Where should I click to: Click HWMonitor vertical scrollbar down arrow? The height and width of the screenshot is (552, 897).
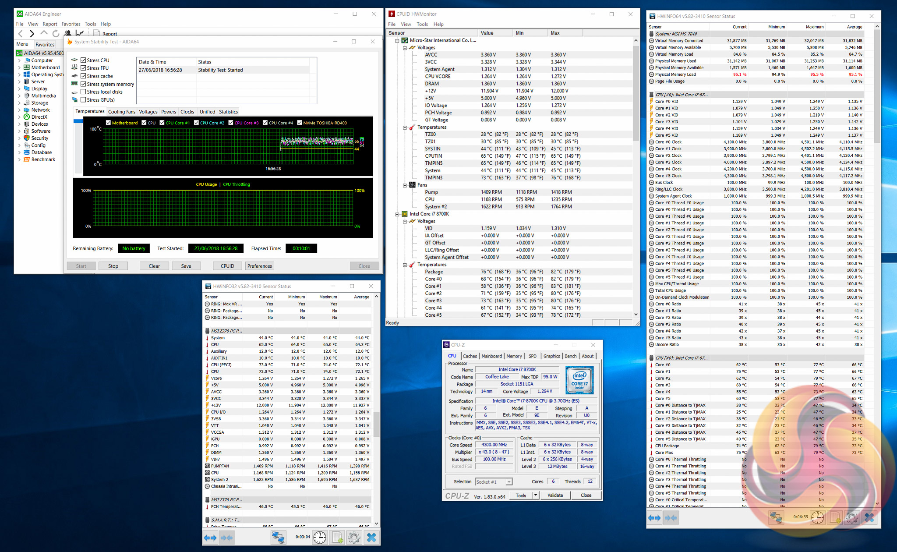click(x=636, y=315)
